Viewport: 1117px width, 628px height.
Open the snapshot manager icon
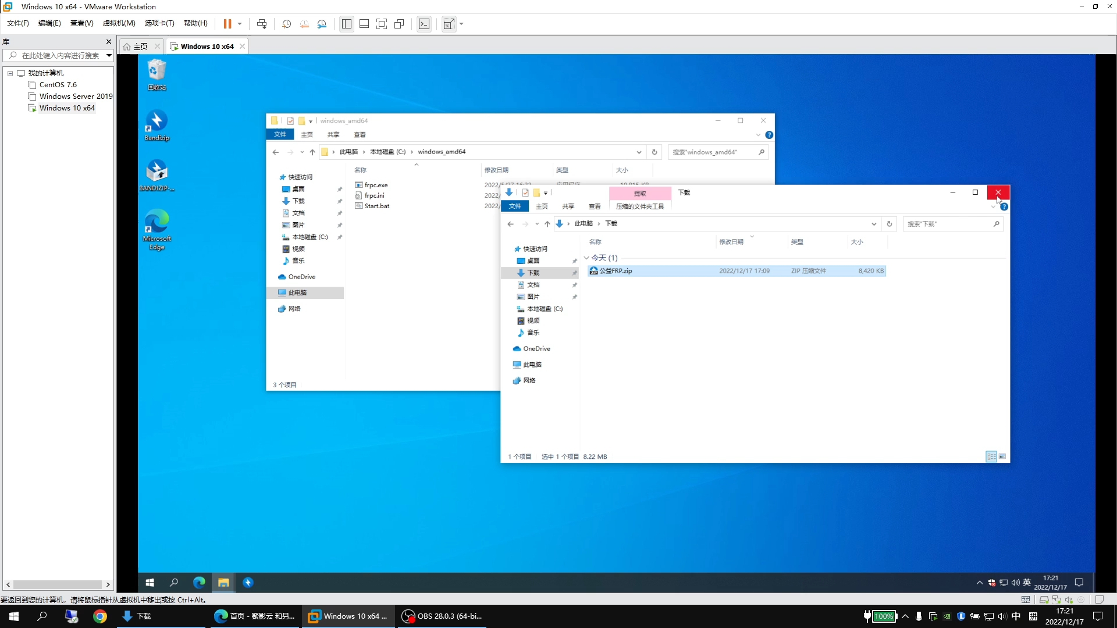[x=322, y=24]
